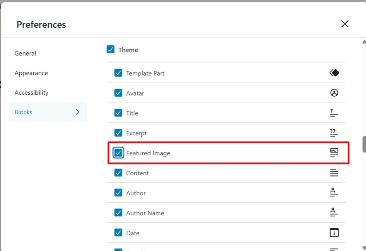
Task: Click the Date block calendar icon
Action: (334, 233)
